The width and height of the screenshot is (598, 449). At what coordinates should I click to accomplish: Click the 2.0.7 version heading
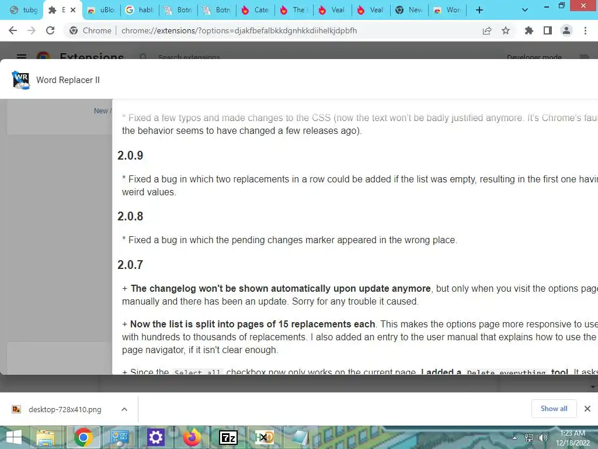coord(130,265)
